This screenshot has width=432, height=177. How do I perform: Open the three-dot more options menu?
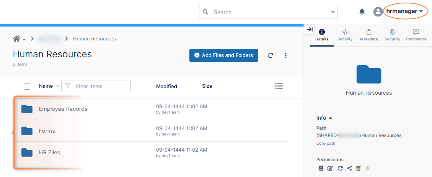(x=286, y=55)
